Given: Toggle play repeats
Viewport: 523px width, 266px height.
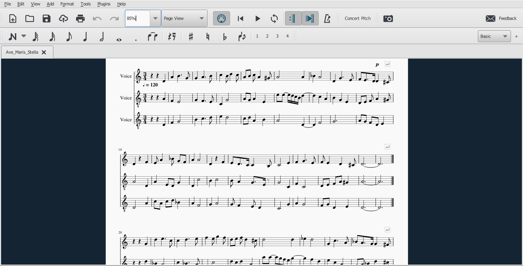Looking at the screenshot, I should [293, 19].
